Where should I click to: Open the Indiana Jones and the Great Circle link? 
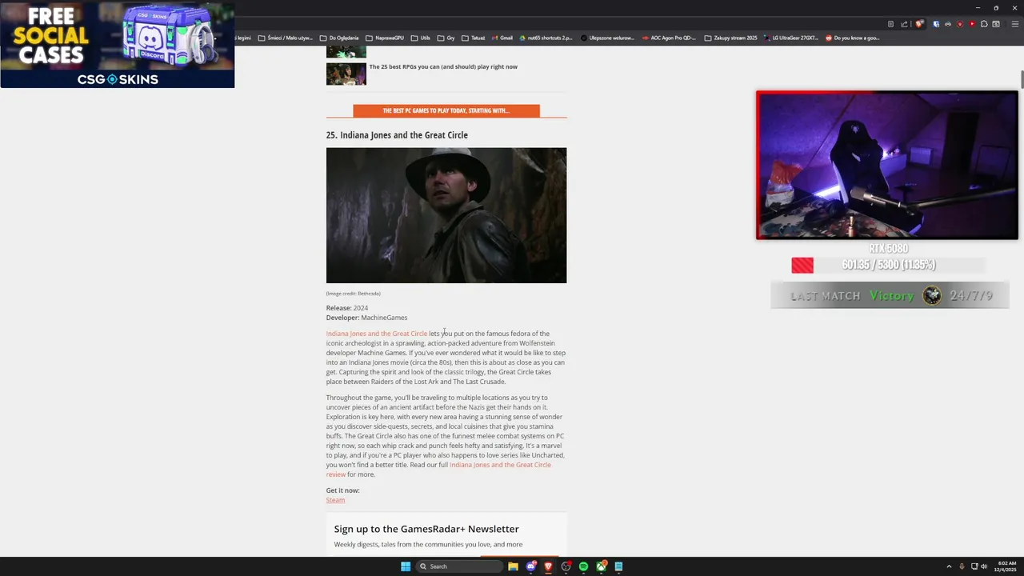coord(377,334)
